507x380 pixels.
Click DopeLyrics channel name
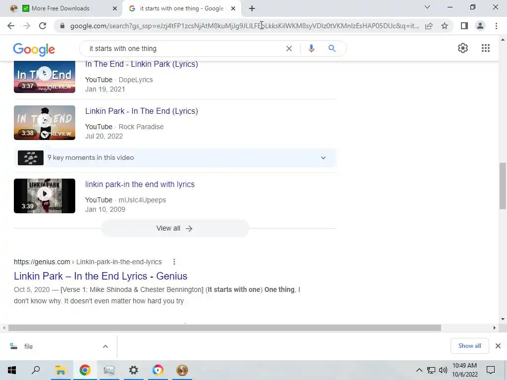tap(136, 80)
